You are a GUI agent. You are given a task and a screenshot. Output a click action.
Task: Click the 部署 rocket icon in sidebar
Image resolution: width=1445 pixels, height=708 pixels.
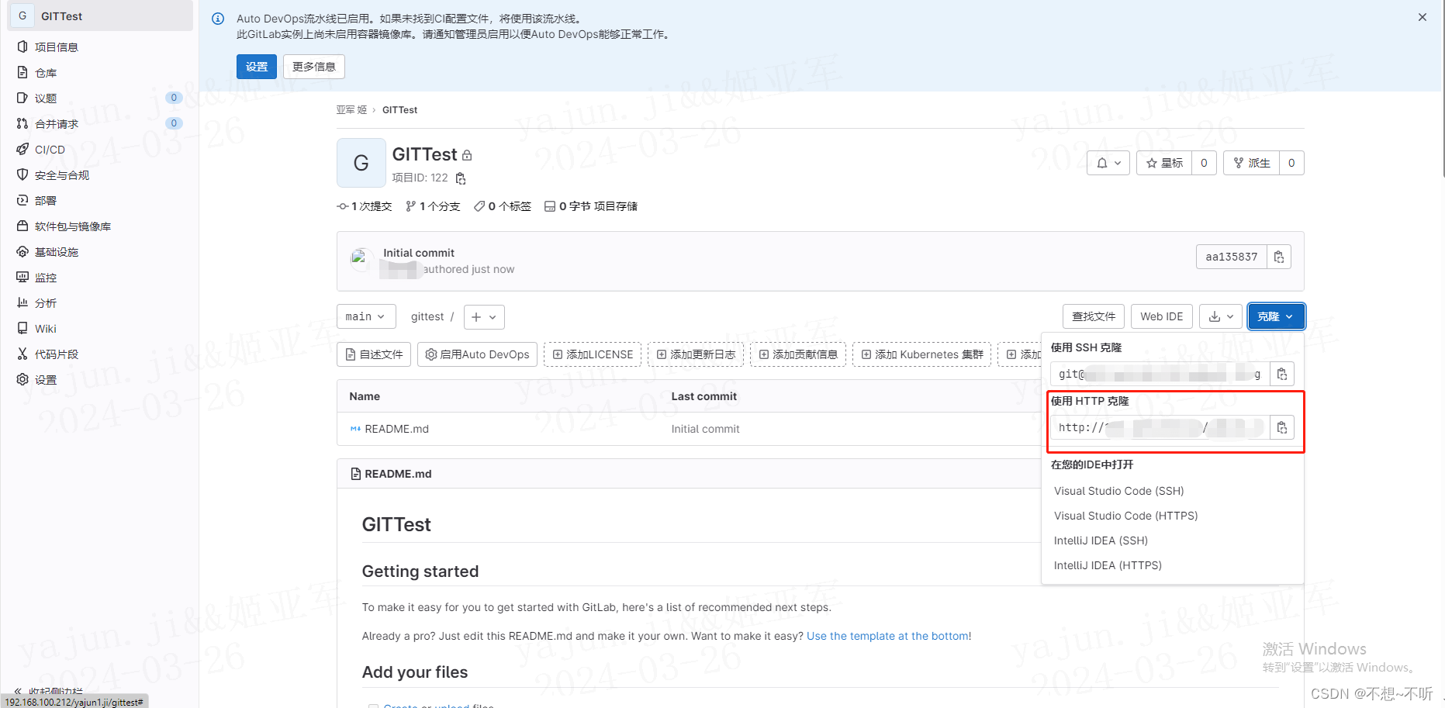(x=22, y=200)
